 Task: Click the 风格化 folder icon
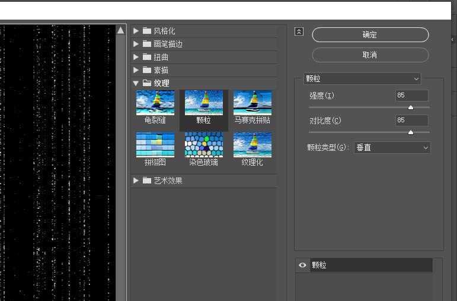[x=147, y=31]
